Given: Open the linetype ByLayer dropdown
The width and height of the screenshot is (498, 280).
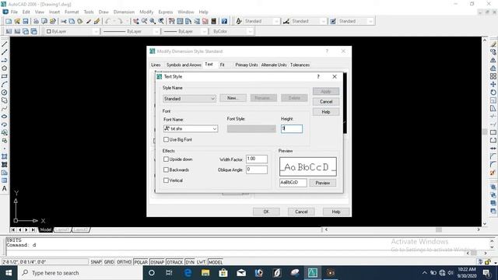Looking at the screenshot, I should [x=131, y=31].
